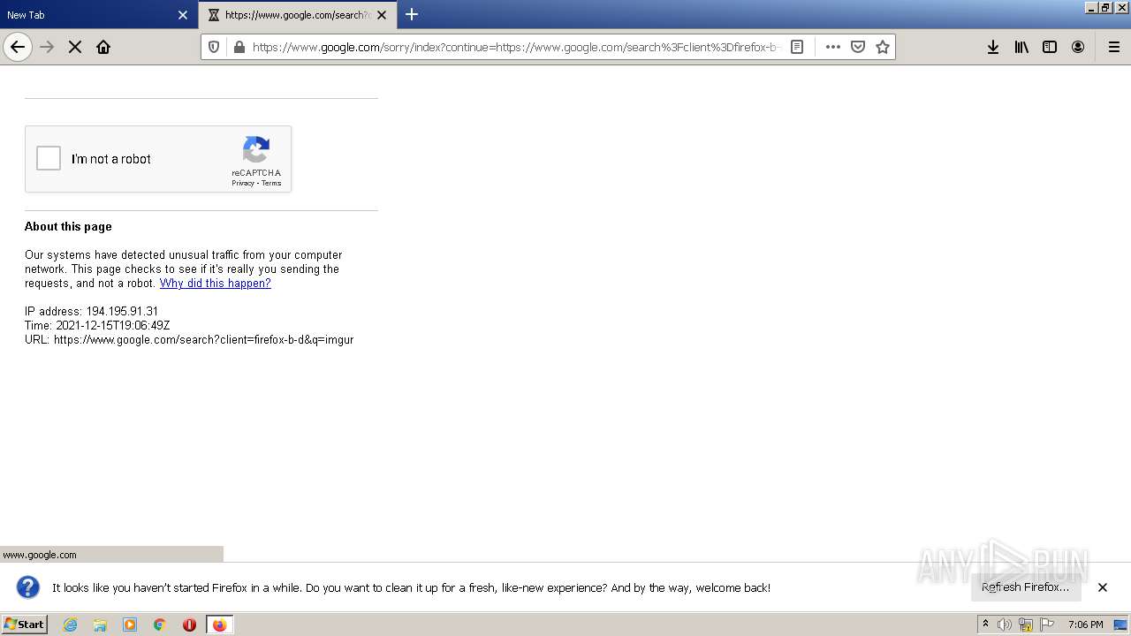Click the About this page heading
The image size is (1131, 636).
click(x=68, y=227)
